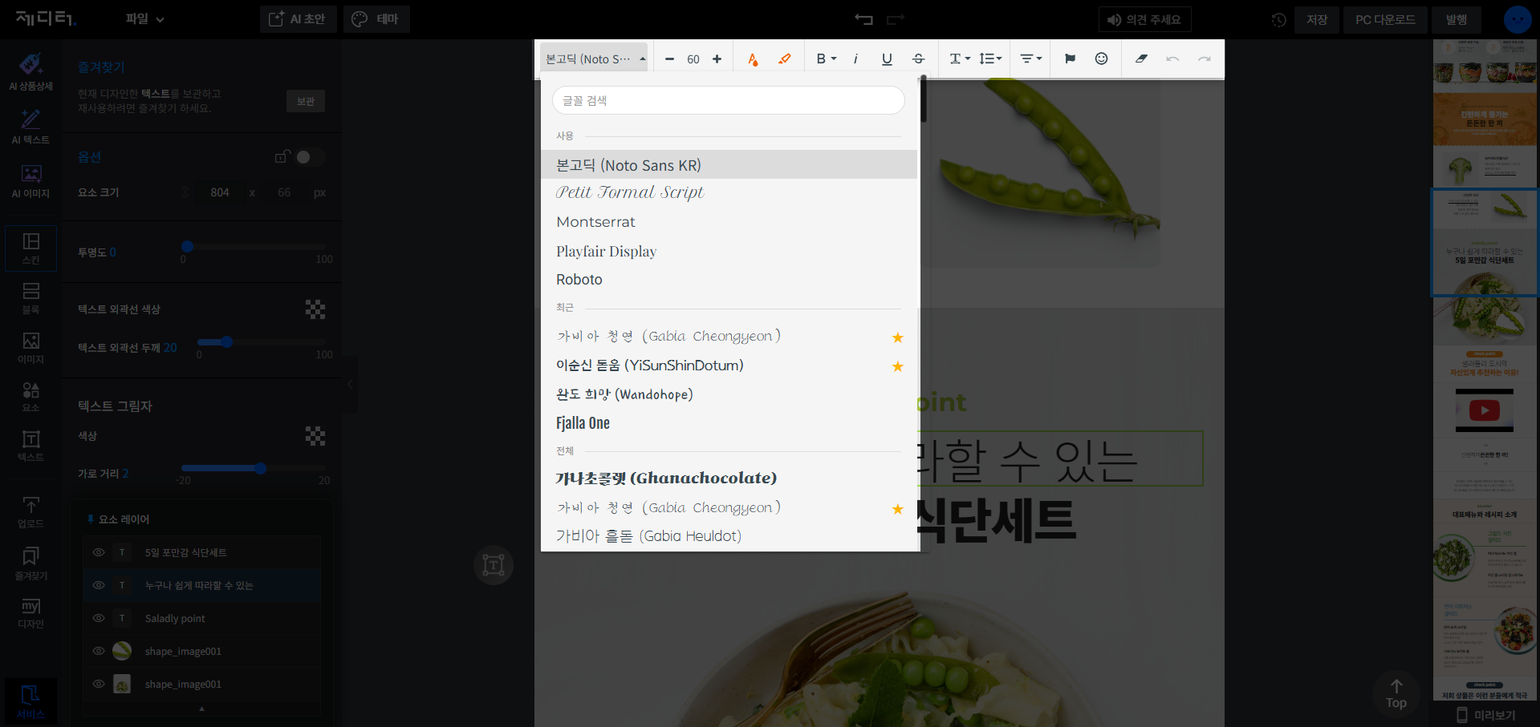Click the flag icon in toolbar

point(1070,59)
